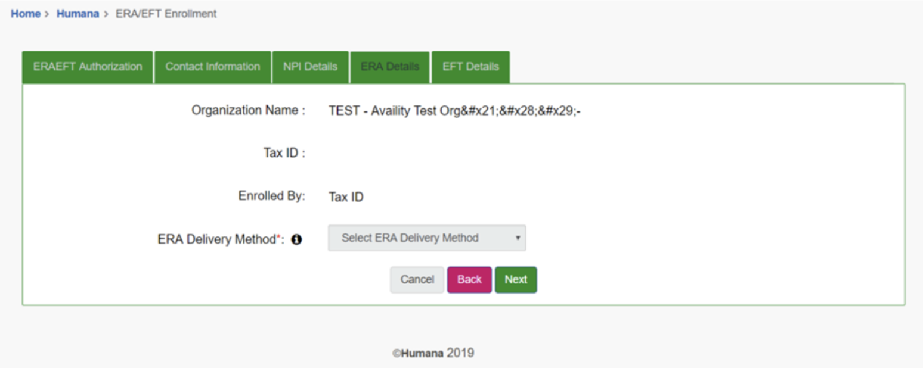Open the Humana breadcrumb link
923x368 pixels.
tap(78, 14)
